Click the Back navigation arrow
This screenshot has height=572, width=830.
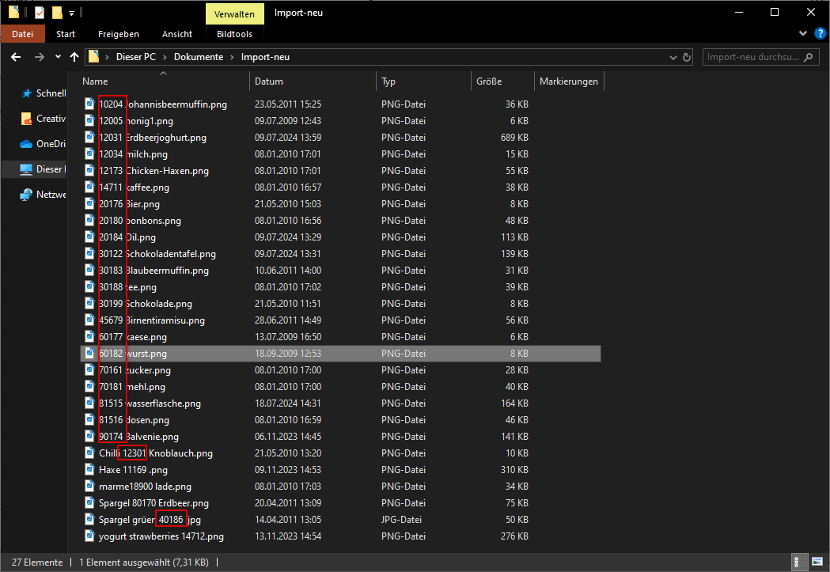(x=16, y=57)
